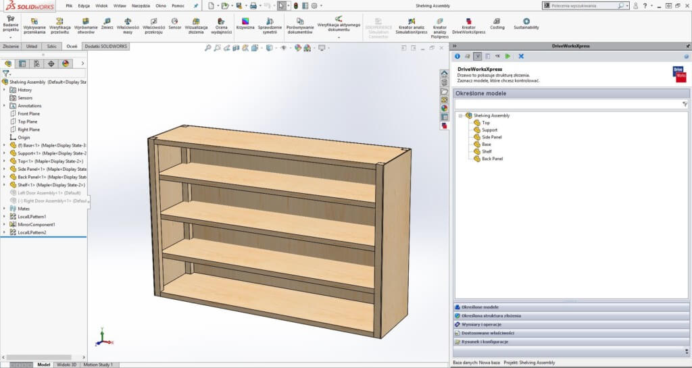Expand the MirrorComponent1 node

tap(5, 225)
